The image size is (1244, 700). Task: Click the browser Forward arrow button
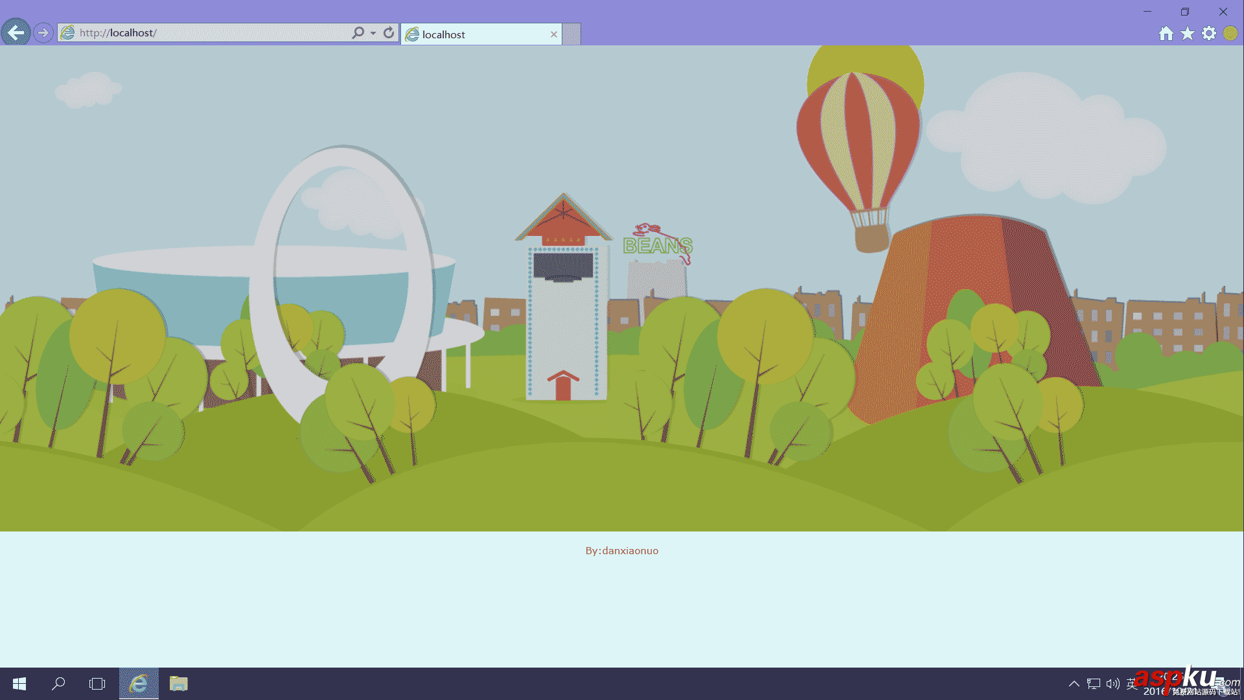point(43,32)
